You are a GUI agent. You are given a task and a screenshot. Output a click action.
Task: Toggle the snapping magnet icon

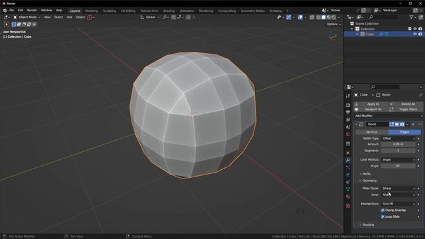[173, 17]
